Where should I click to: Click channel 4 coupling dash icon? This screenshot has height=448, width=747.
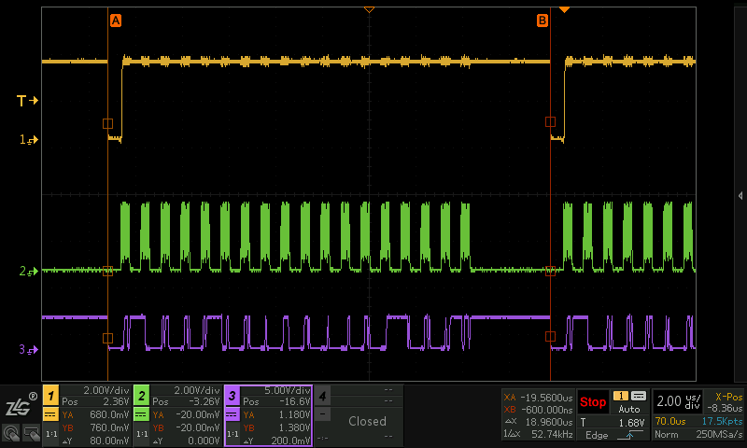tap(322, 414)
